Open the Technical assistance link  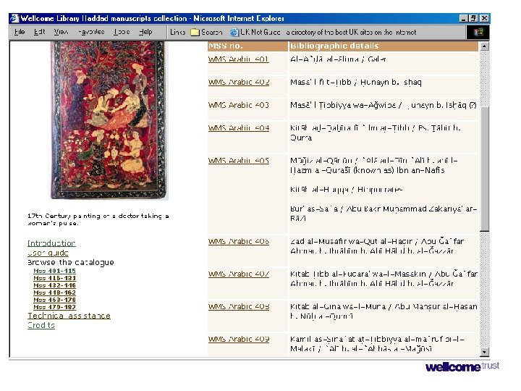[x=69, y=316]
